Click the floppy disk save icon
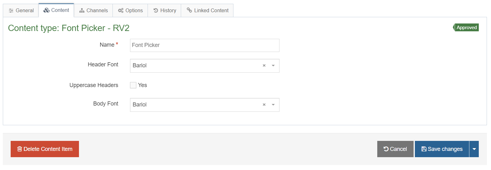Image resolution: width=491 pixels, height=170 pixels. [x=424, y=149]
